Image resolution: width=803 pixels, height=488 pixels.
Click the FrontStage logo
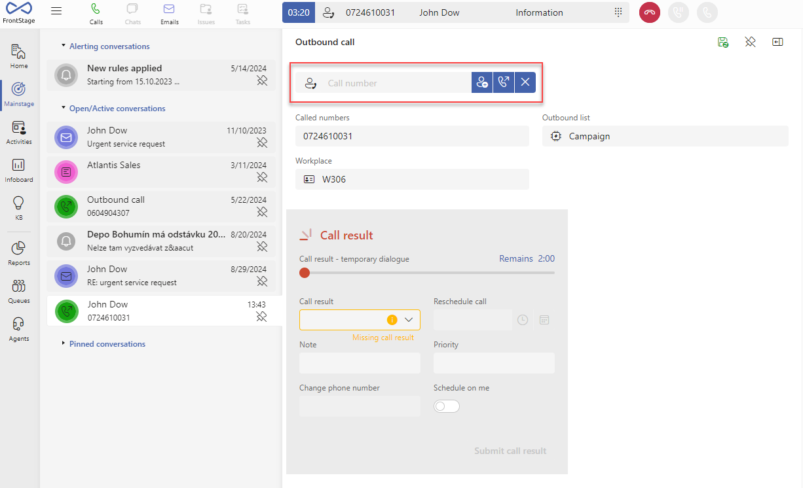tap(19, 12)
